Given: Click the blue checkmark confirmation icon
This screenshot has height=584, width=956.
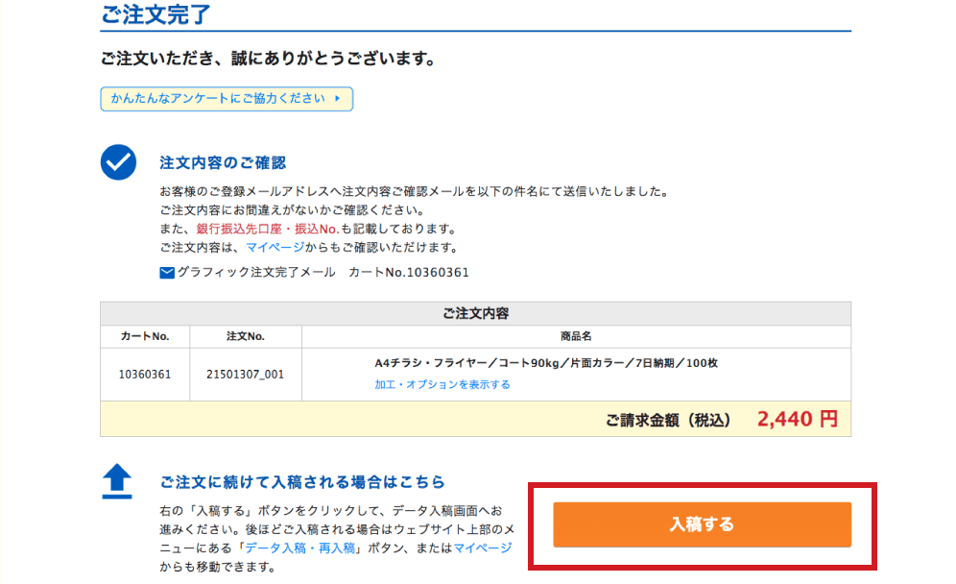Looking at the screenshot, I should tap(118, 162).
